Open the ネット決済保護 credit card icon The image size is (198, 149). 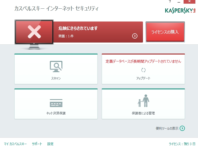click(56, 103)
